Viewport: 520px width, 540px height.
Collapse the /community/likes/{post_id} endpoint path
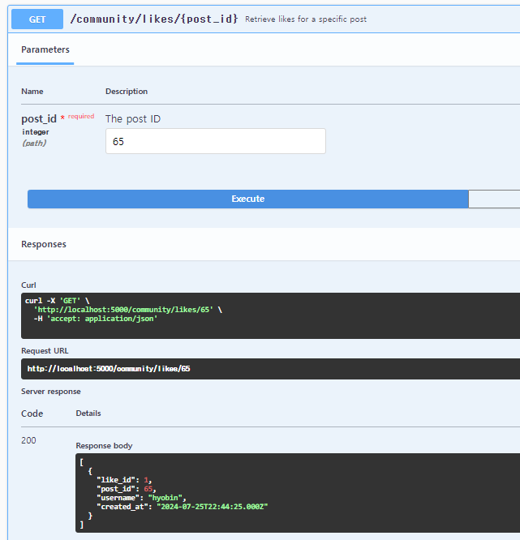coord(153,19)
